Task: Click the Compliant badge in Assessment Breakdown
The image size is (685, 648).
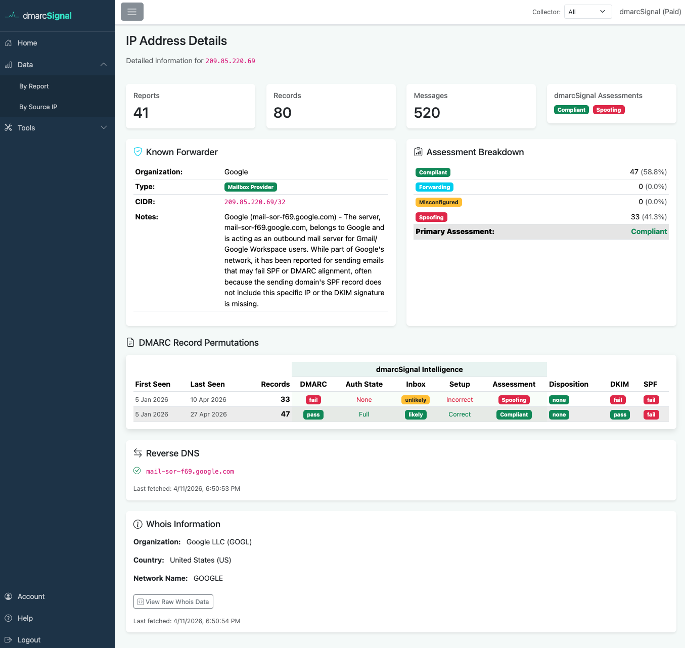Action: pos(433,172)
